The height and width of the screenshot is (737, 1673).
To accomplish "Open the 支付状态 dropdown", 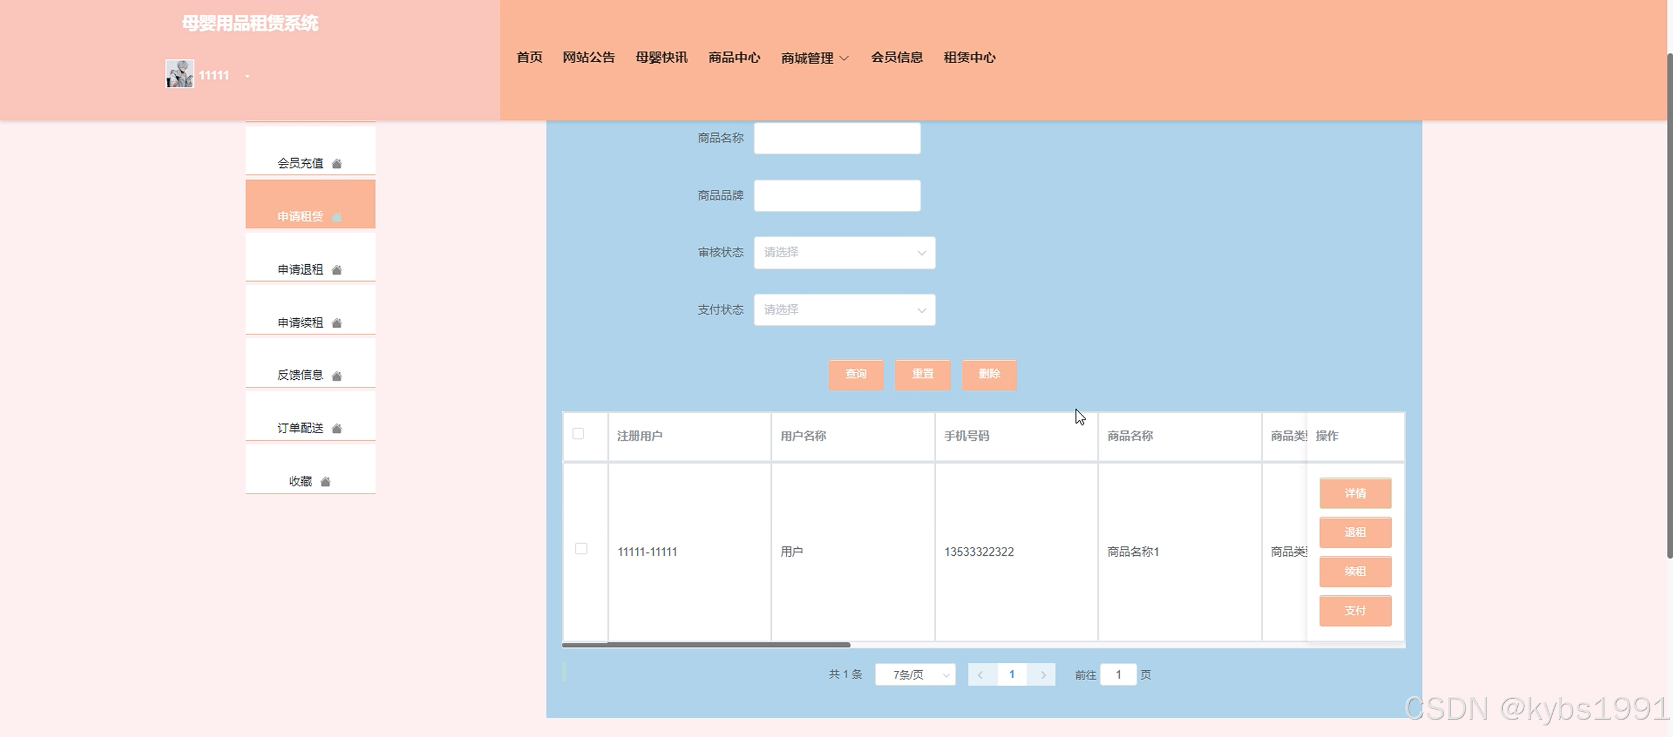I will (844, 310).
